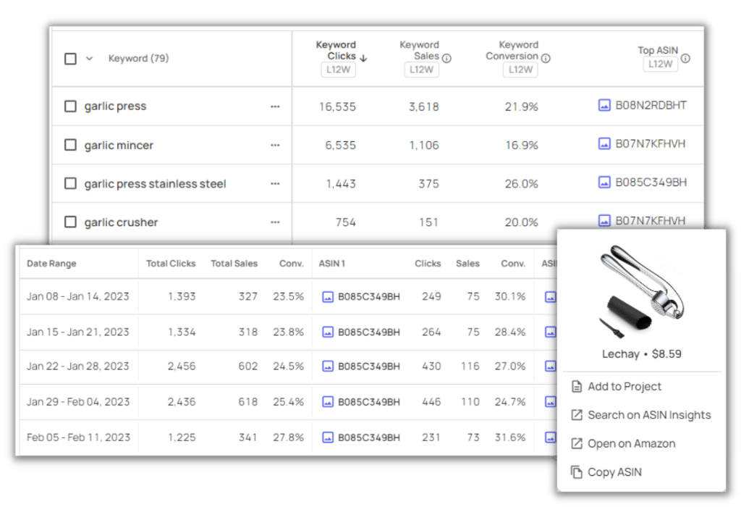Image resolution: width=741 pixels, height=507 pixels.
Task: Select the garlic press keyword text
Action: [x=115, y=106]
